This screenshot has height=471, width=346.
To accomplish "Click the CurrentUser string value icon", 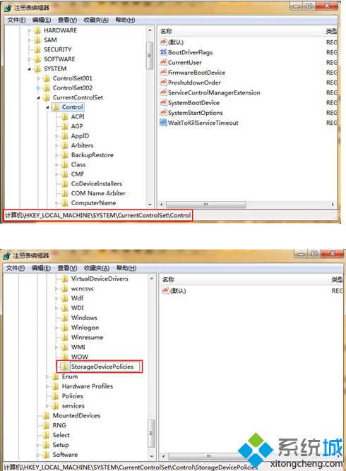I will pyautogui.click(x=163, y=62).
